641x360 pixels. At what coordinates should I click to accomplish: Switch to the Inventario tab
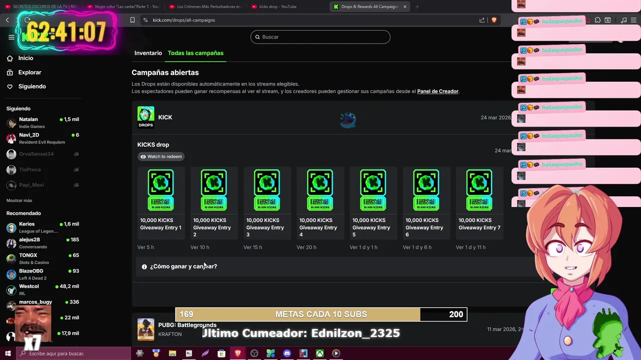148,53
